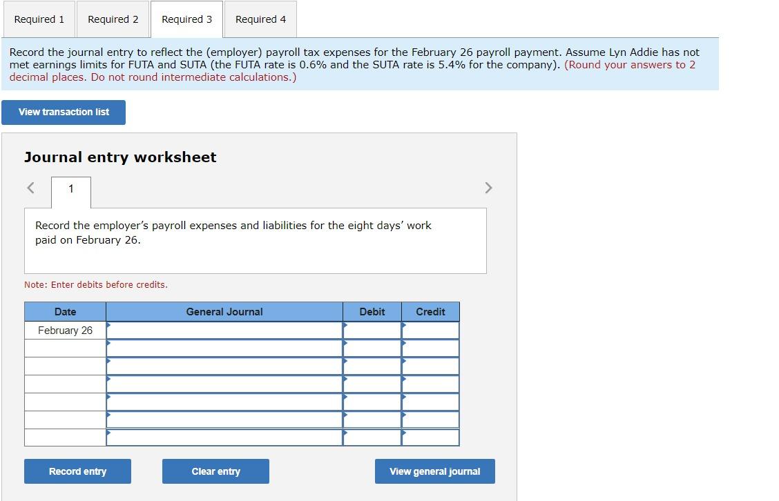Click fourth row Debit input cell

(x=372, y=384)
